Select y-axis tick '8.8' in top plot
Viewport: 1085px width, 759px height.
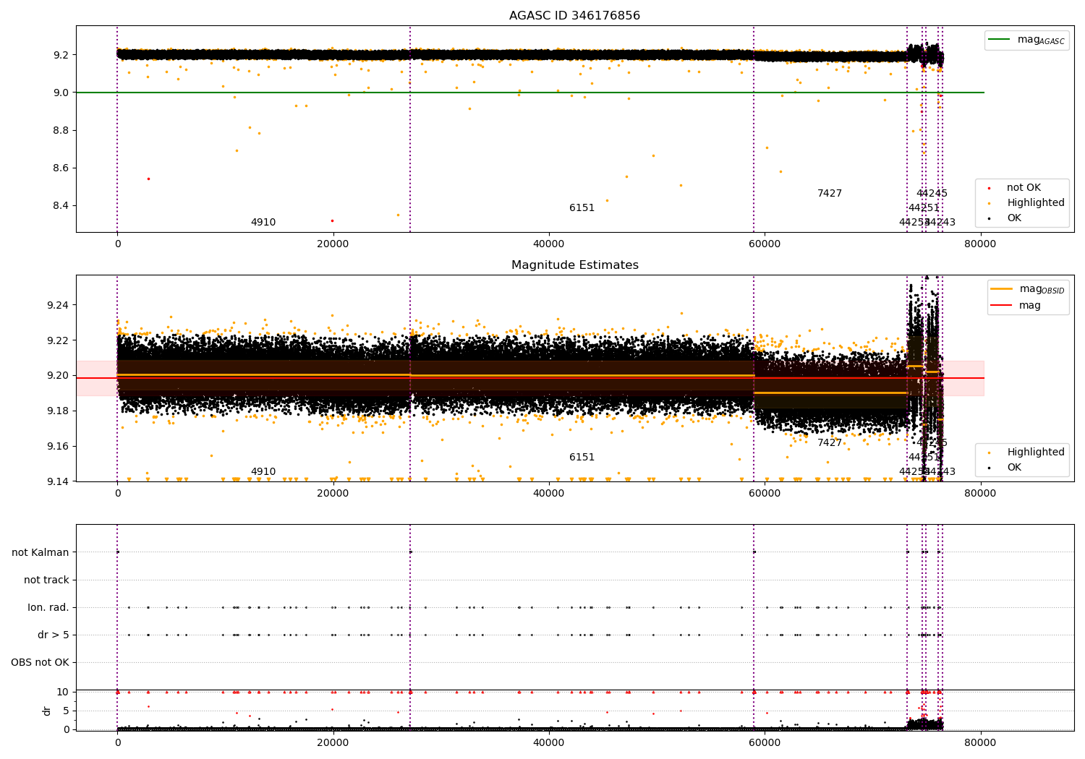[61, 130]
